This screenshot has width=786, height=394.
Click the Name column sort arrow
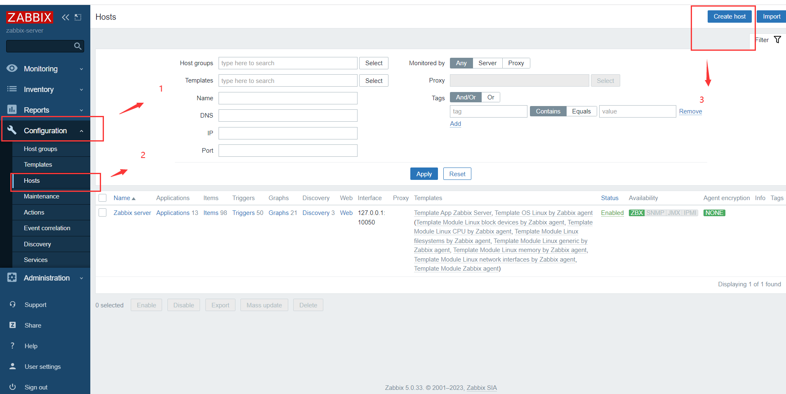(134, 198)
